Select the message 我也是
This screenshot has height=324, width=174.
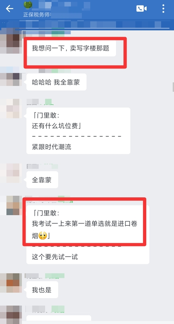pos(42,290)
